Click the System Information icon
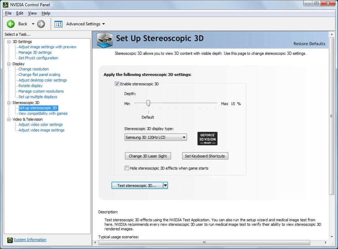 pos(10,240)
